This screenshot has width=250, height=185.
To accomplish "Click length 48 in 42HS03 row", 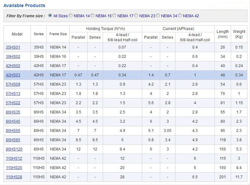I will tap(223, 75).
